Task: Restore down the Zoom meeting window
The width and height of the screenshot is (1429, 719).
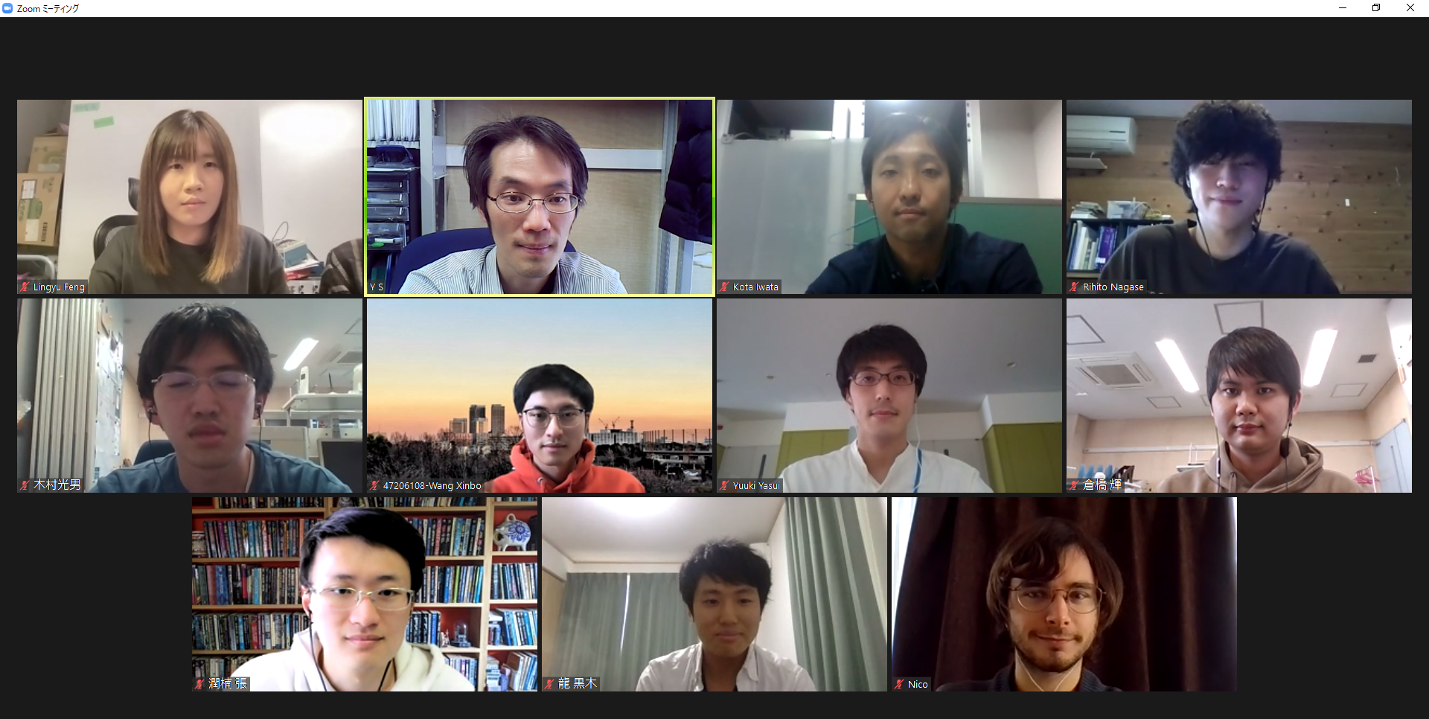Action: 1376,8
